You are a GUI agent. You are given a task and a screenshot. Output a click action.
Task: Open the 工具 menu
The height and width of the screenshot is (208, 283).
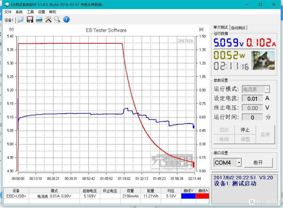[x=30, y=12]
